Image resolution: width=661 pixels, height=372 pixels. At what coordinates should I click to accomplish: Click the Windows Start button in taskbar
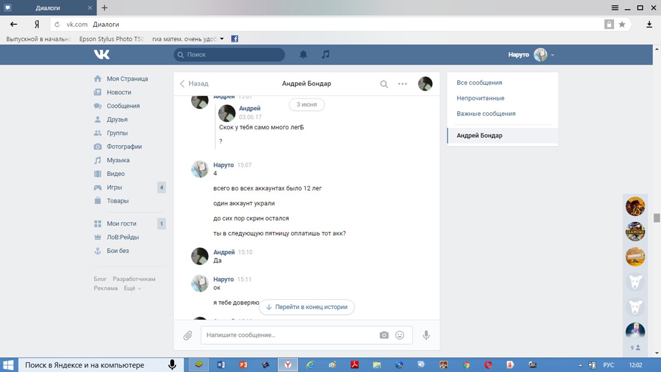(x=9, y=365)
